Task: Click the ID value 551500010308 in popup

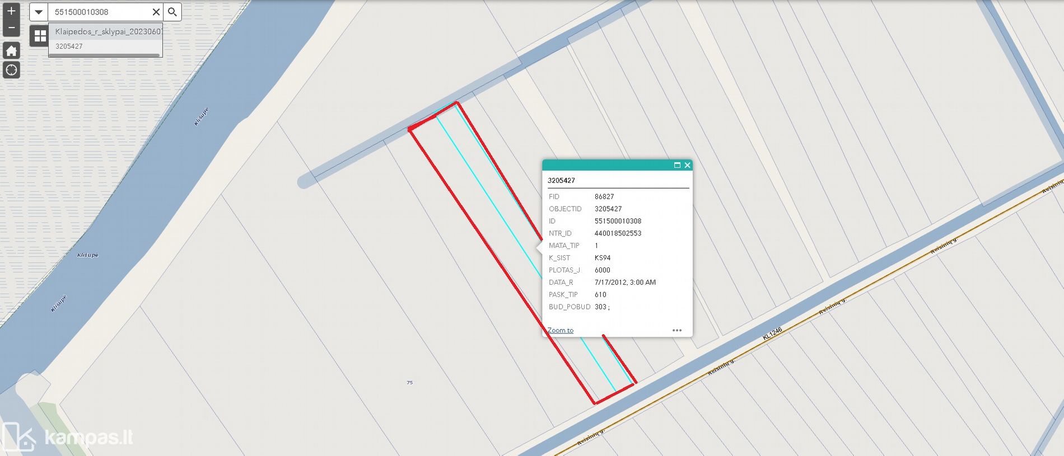Action: 618,221
